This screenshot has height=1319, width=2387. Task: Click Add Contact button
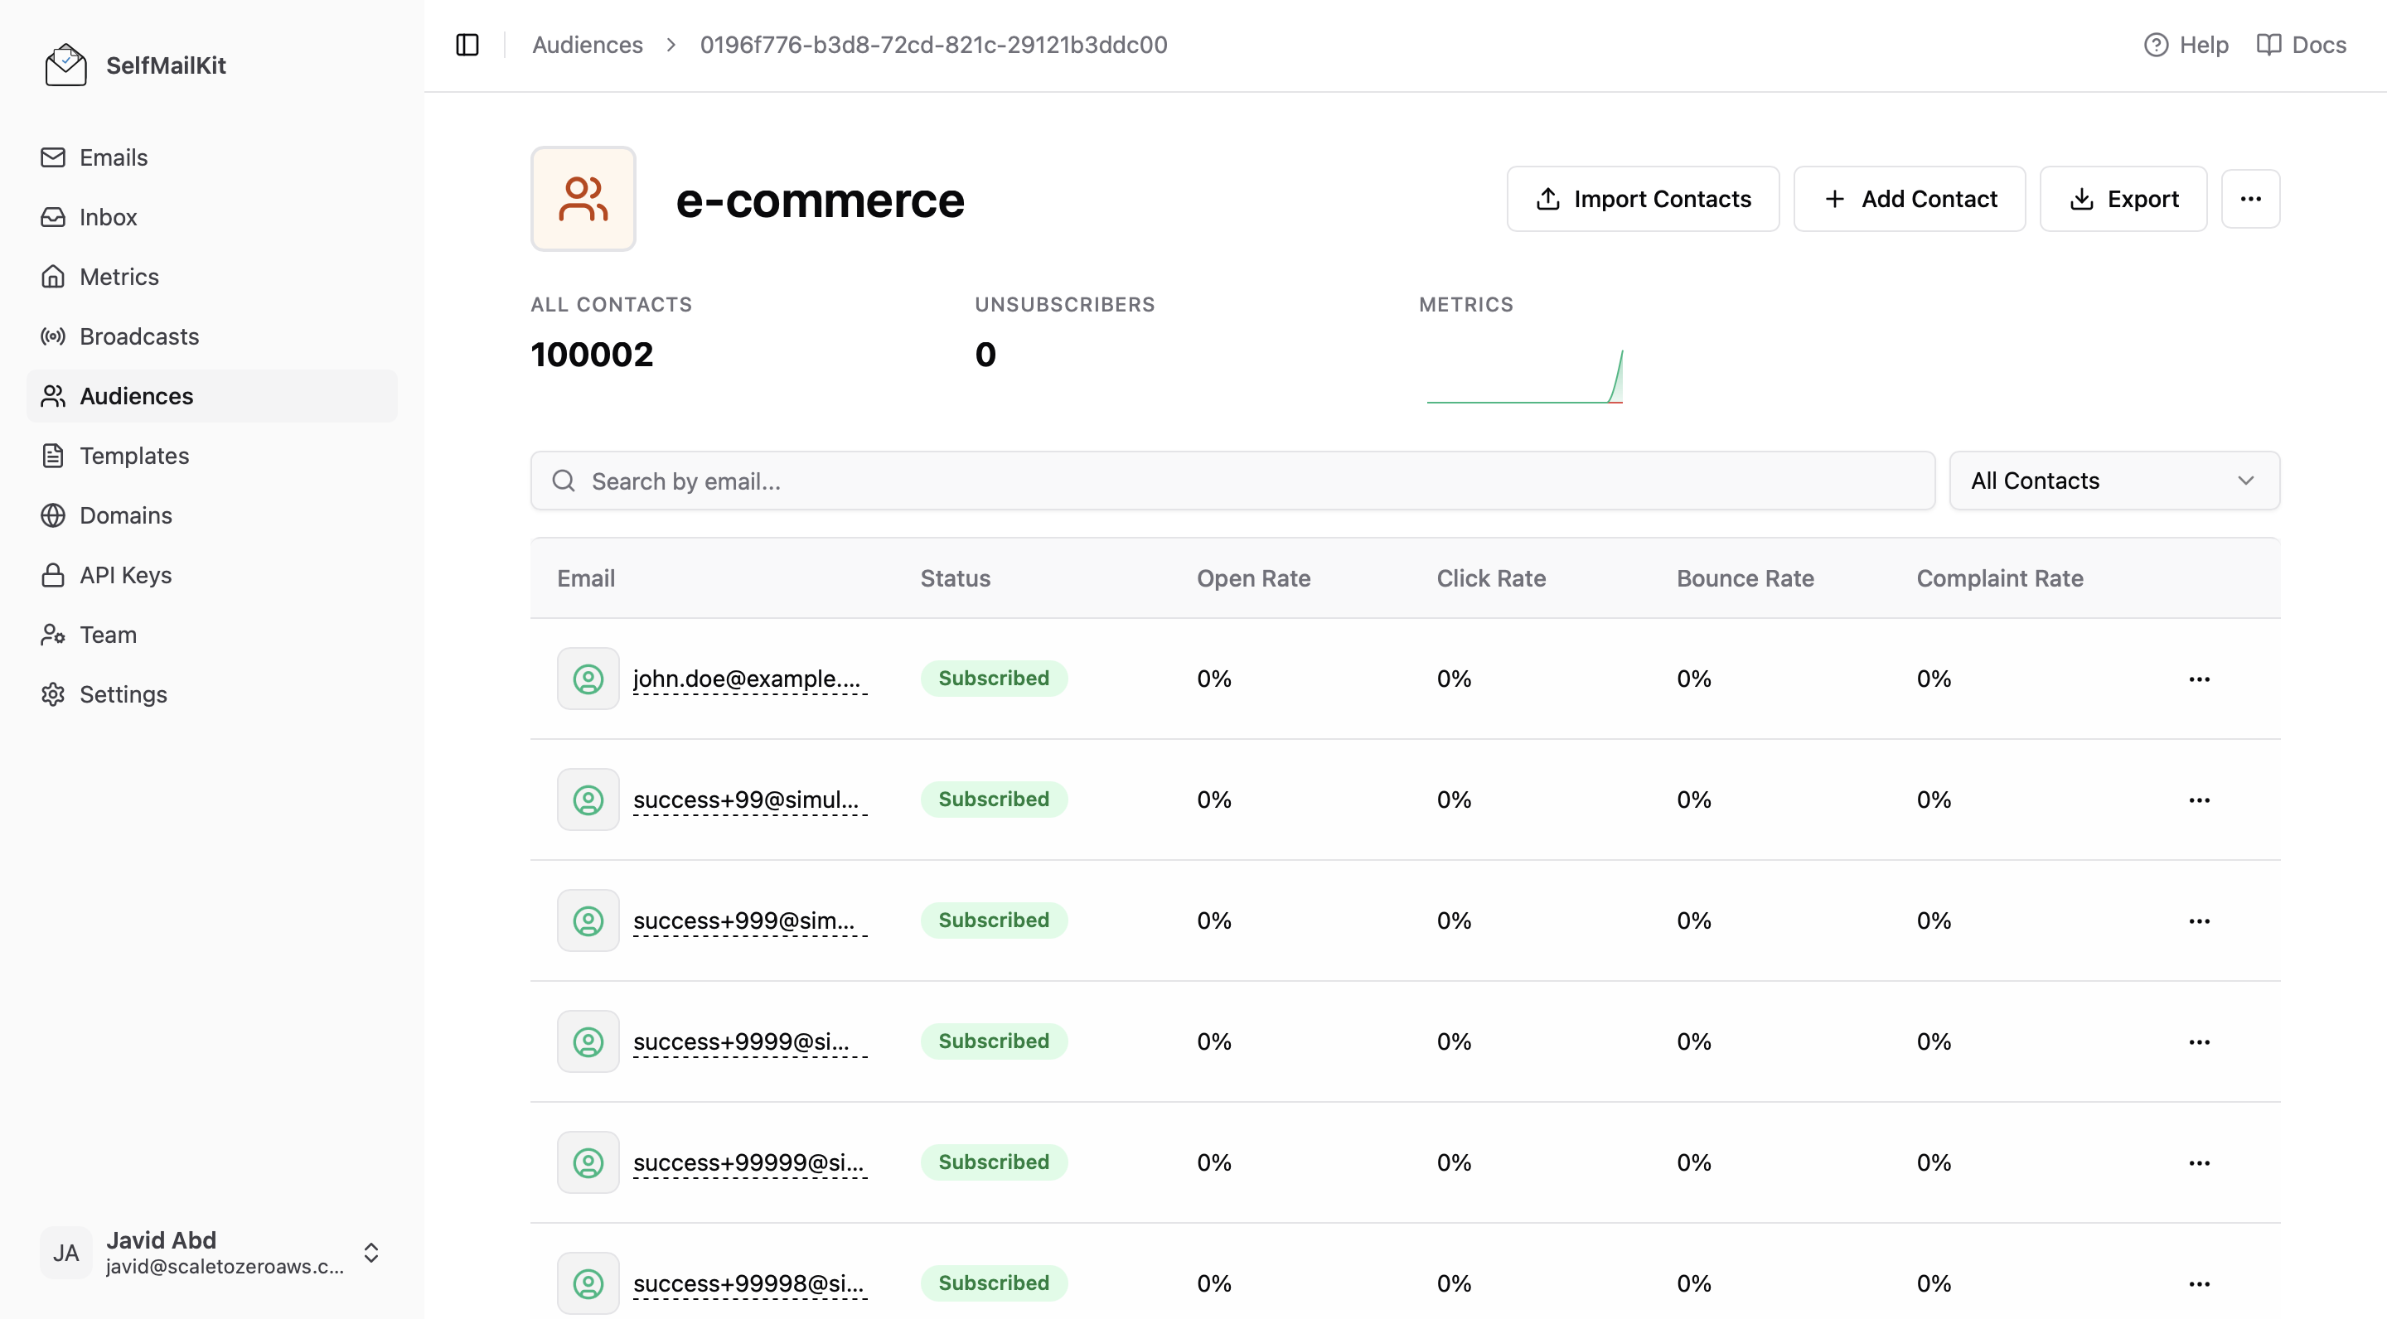coord(1910,199)
